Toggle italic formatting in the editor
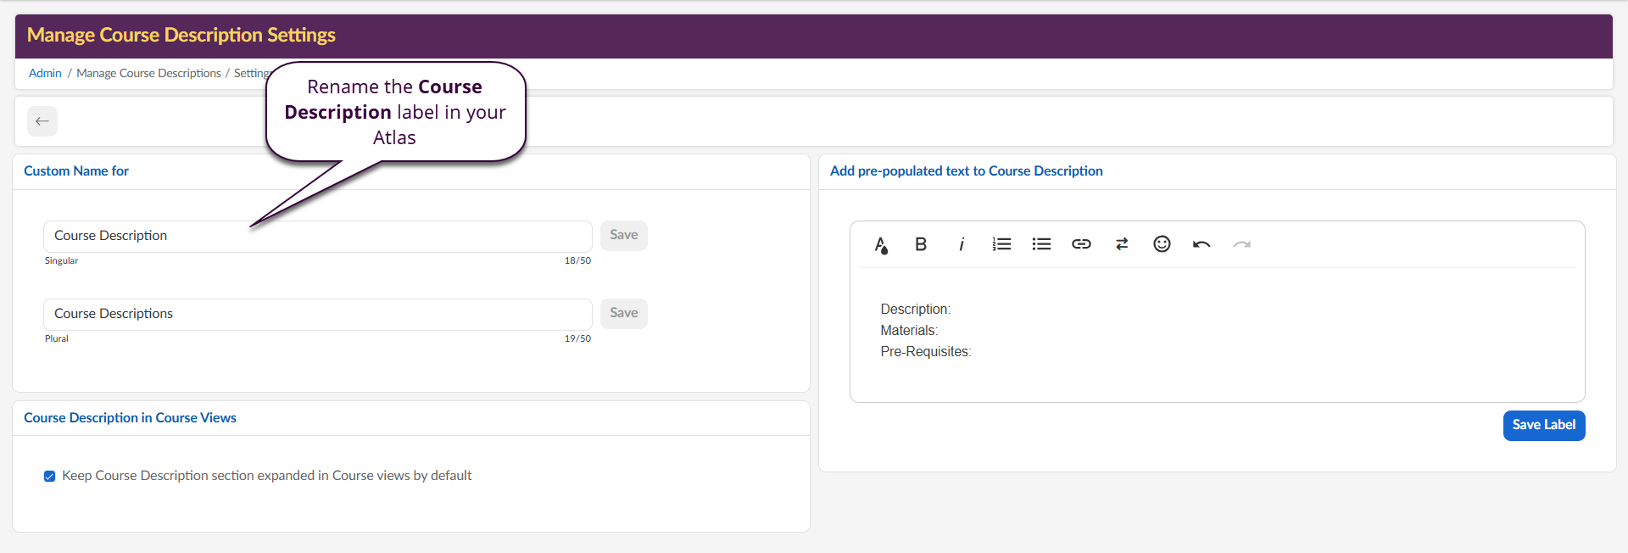1628x553 pixels. coord(961,244)
